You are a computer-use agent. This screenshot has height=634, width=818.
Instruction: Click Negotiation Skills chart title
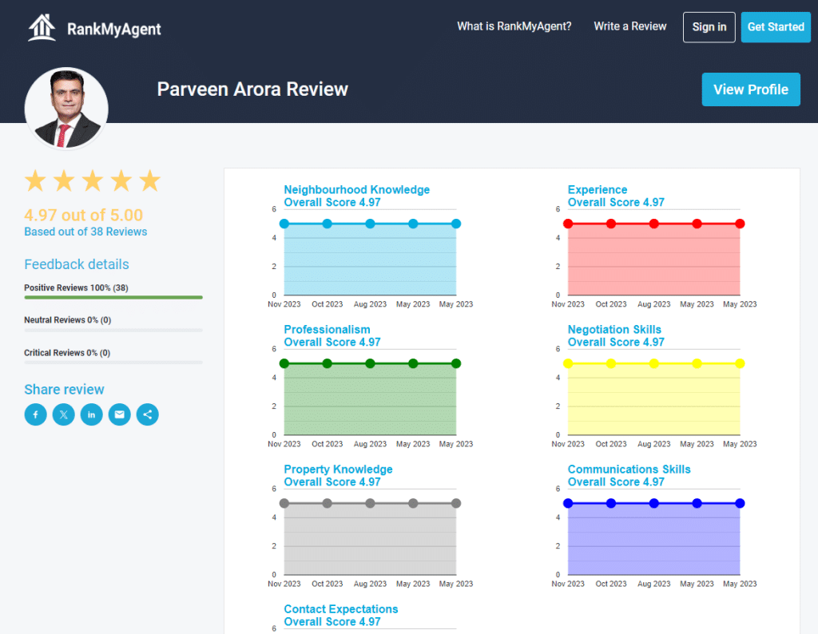click(x=614, y=330)
